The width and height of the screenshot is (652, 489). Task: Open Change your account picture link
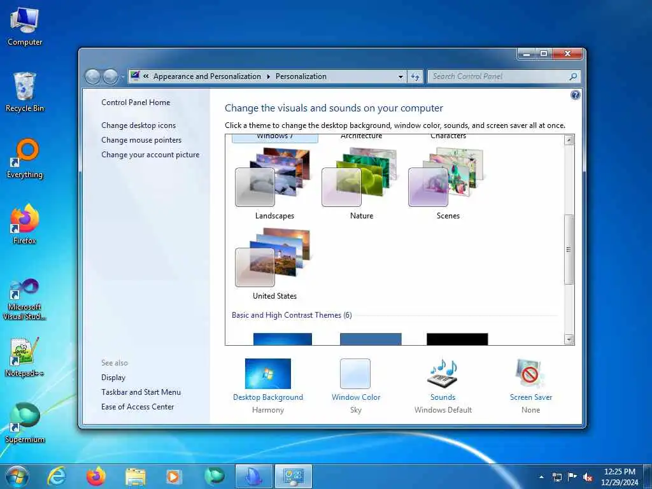[x=150, y=155]
